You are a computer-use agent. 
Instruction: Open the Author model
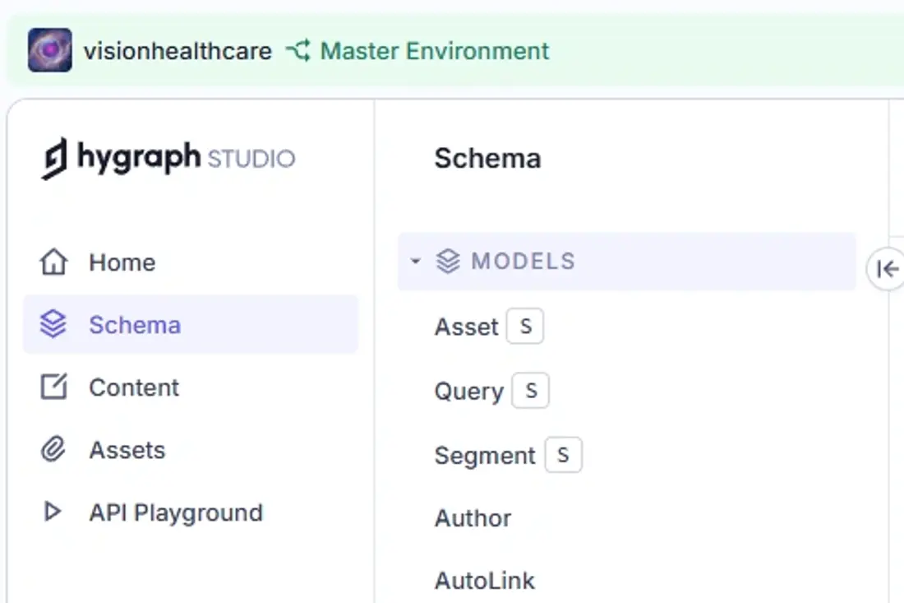tap(473, 518)
